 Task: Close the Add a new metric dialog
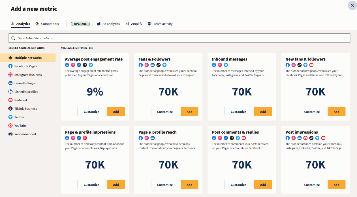click(x=352, y=5)
